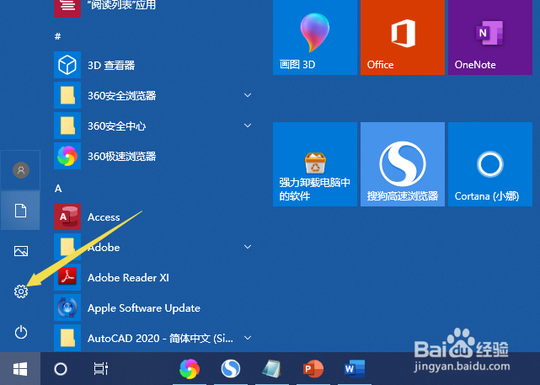Click the Power button in Start sidebar
540x385 pixels.
[x=21, y=332]
